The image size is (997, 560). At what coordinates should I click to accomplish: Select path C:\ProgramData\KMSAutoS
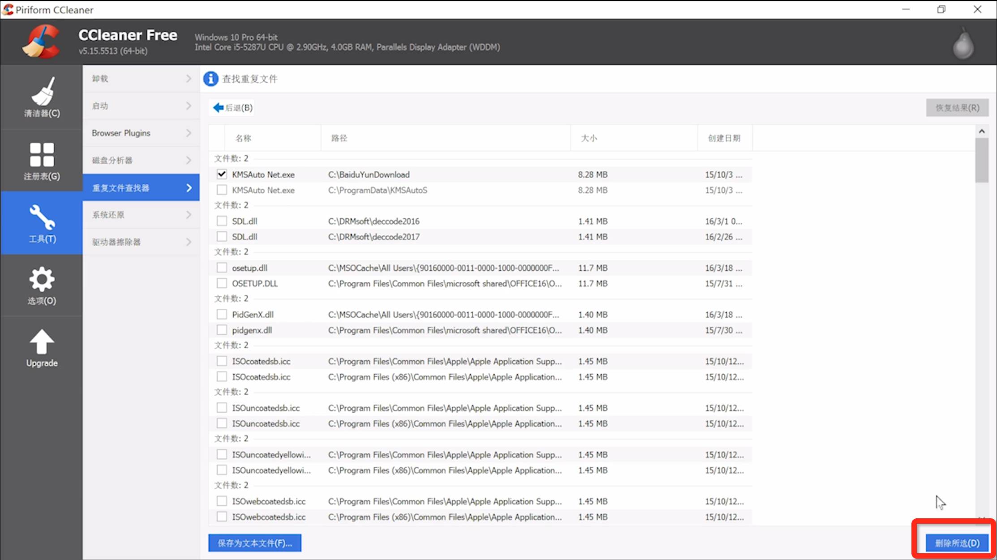pyautogui.click(x=378, y=190)
